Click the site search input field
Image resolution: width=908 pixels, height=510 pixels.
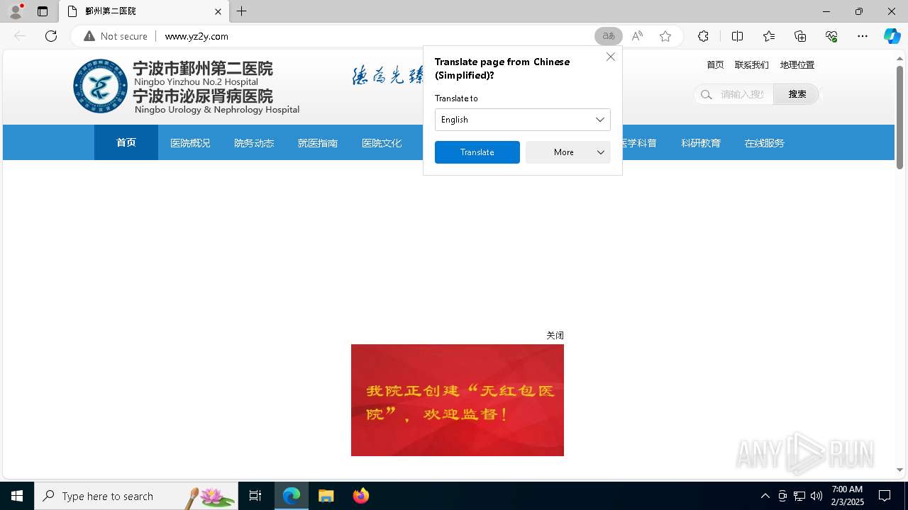click(743, 94)
